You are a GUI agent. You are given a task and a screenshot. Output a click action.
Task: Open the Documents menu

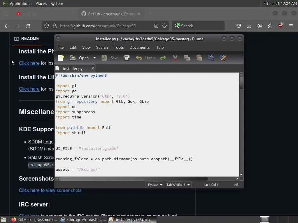tap(139, 47)
